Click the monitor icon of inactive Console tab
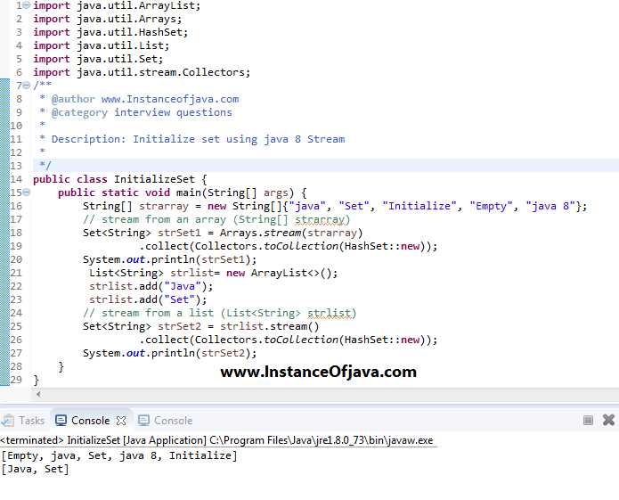The width and height of the screenshot is (619, 500). 143,420
